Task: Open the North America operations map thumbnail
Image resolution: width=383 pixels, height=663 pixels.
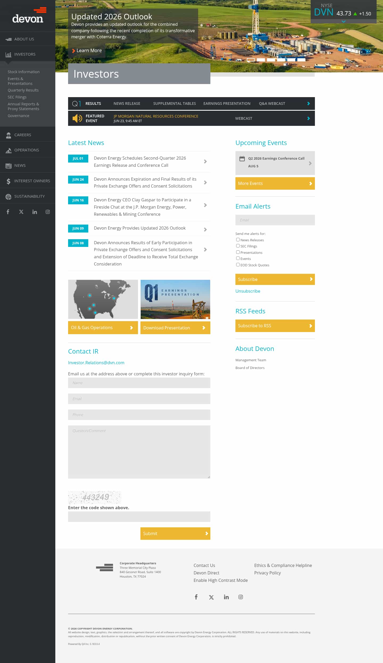Action: tap(103, 299)
